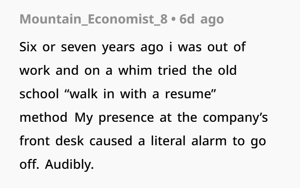Click the word "Six" starting the comment
This screenshot has width=300, height=188.
pos(28,47)
